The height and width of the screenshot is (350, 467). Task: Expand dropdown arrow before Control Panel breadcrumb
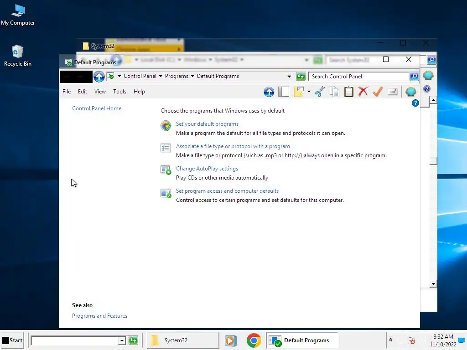pos(119,76)
